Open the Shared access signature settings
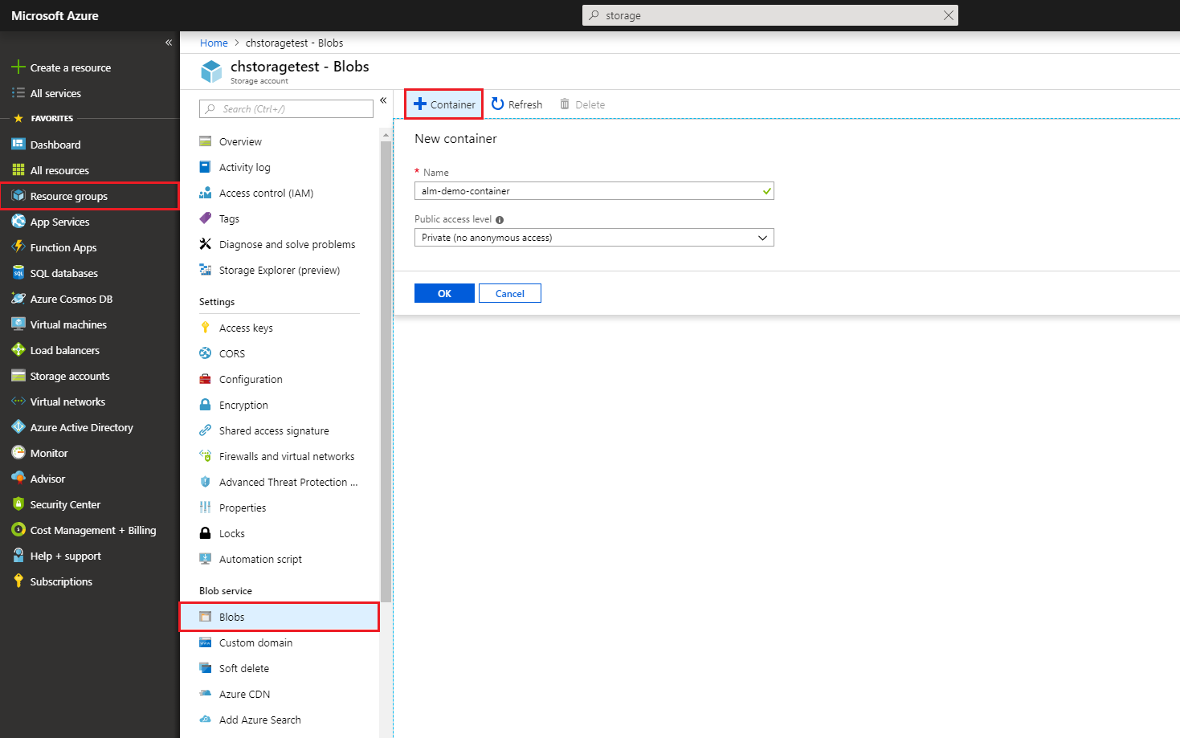 tap(274, 430)
